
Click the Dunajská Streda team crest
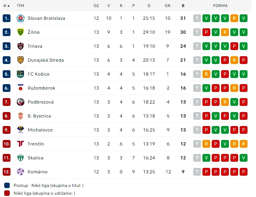pyautogui.click(x=20, y=60)
